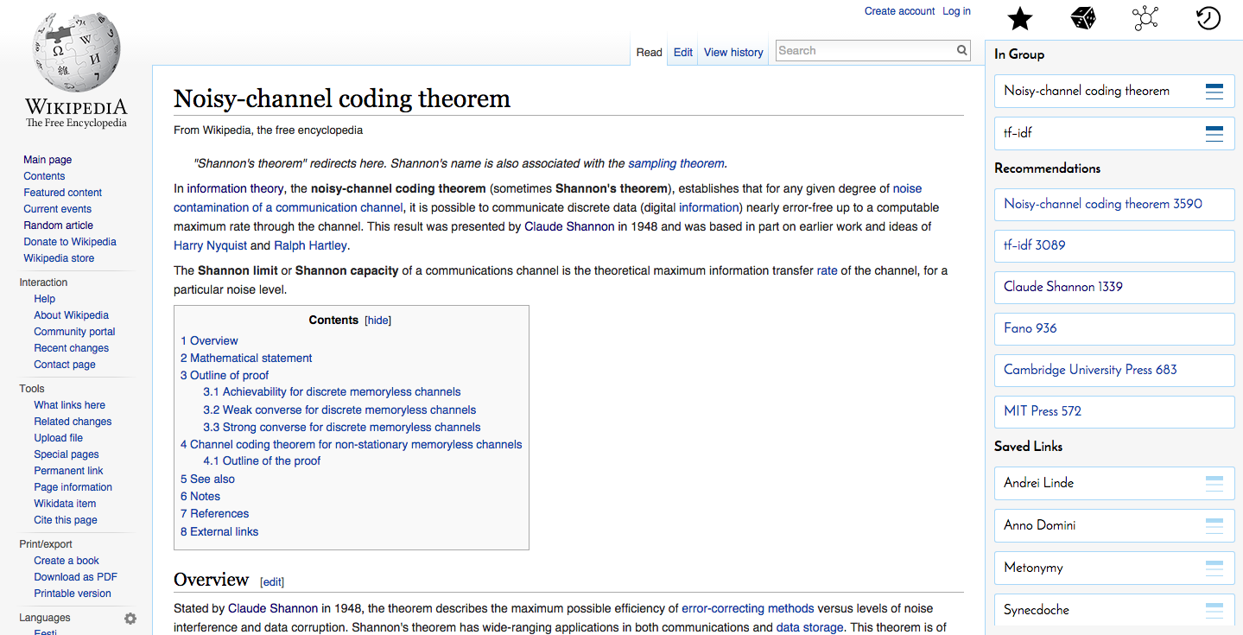Open tf-idf 3089 recommendation
The width and height of the screenshot is (1243, 635).
tap(1114, 245)
